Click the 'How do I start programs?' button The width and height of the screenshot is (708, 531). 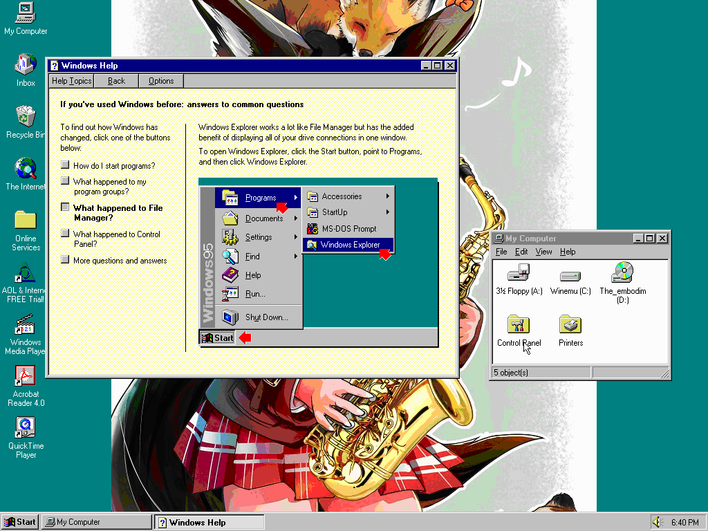point(65,165)
